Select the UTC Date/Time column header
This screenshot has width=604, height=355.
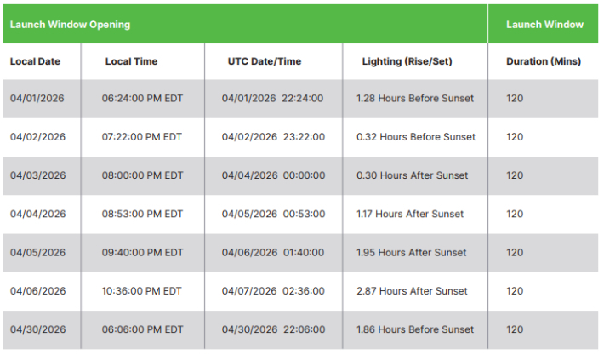pyautogui.click(x=266, y=61)
